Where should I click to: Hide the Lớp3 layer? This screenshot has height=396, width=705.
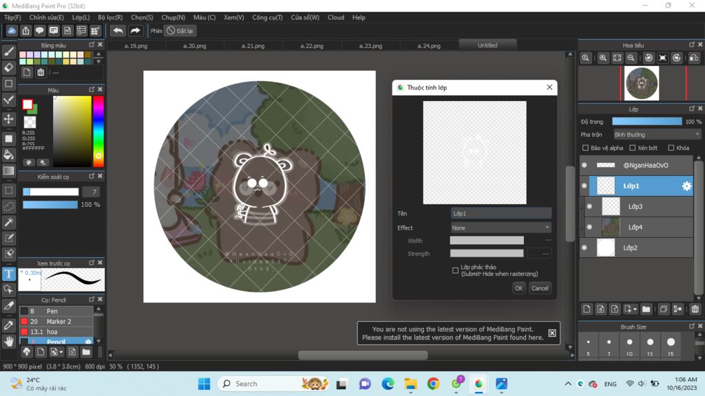tap(589, 206)
